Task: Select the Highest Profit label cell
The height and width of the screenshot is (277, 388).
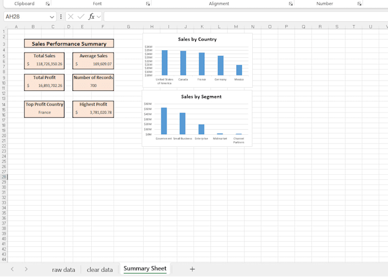Action: tap(93, 105)
